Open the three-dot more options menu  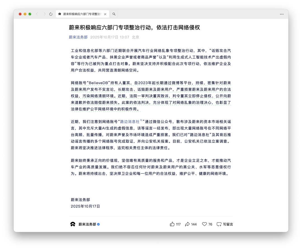[282, 14]
